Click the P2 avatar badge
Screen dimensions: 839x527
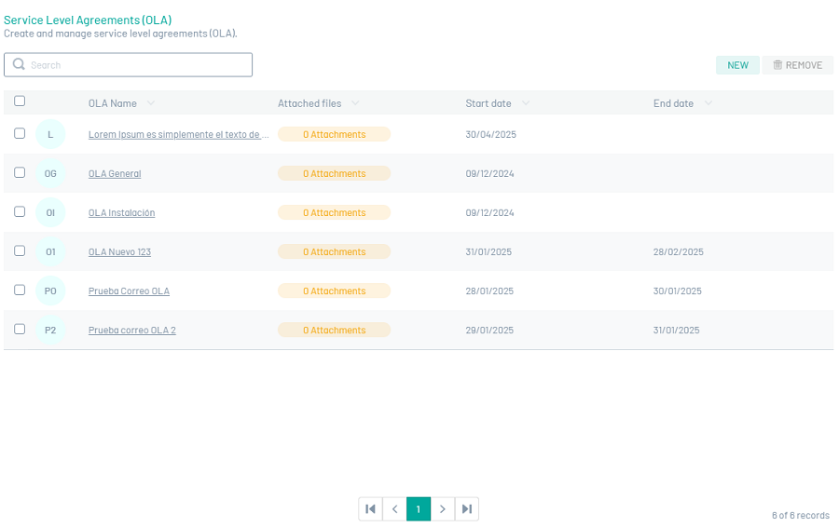coord(50,330)
